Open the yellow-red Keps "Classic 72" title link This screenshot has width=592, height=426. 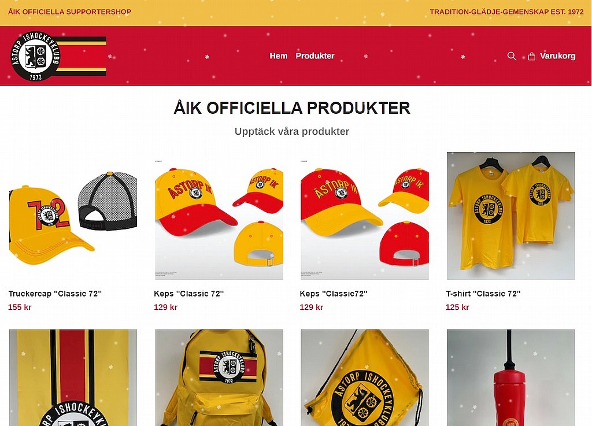(x=189, y=294)
